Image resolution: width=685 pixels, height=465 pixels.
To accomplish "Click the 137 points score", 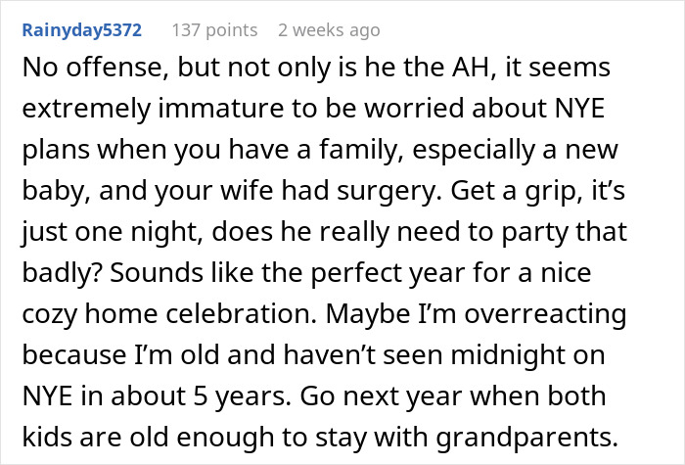I will (214, 30).
